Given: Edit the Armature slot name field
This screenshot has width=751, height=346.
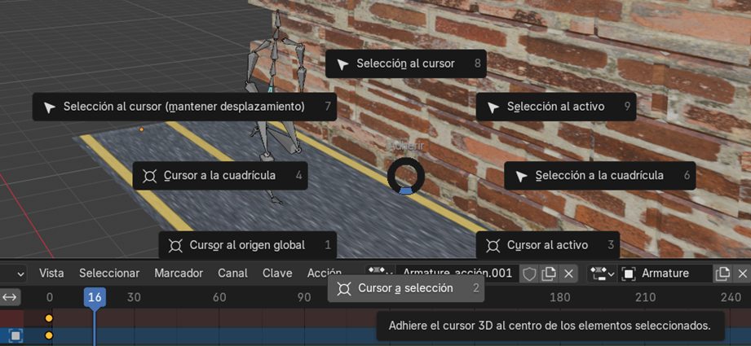Looking at the screenshot, I should [665, 274].
